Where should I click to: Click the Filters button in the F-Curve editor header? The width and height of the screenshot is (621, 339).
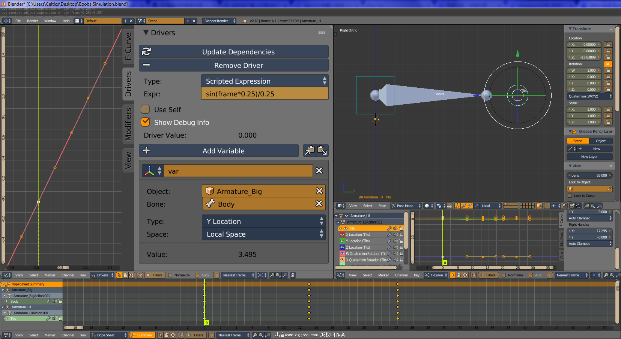pyautogui.click(x=488, y=275)
